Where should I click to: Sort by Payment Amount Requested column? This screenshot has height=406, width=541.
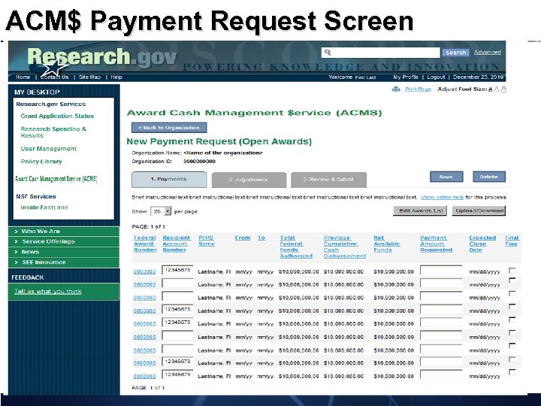click(x=436, y=244)
